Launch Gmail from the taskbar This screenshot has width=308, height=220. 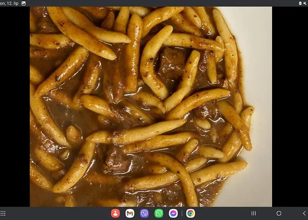click(x=130, y=213)
